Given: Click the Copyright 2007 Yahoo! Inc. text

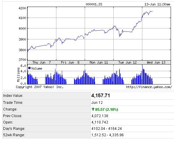Looking at the screenshot, I should (x=40, y=87).
